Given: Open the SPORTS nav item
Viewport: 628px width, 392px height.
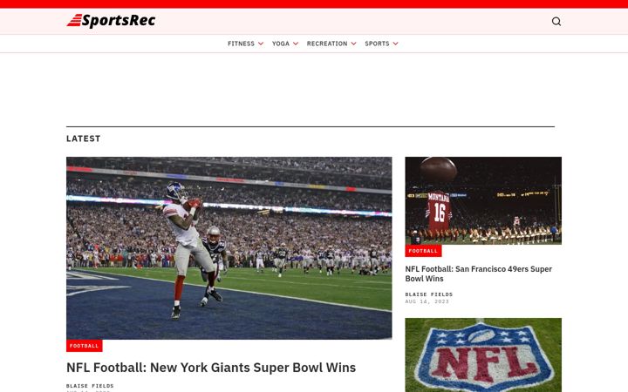Looking at the screenshot, I should click(x=377, y=44).
